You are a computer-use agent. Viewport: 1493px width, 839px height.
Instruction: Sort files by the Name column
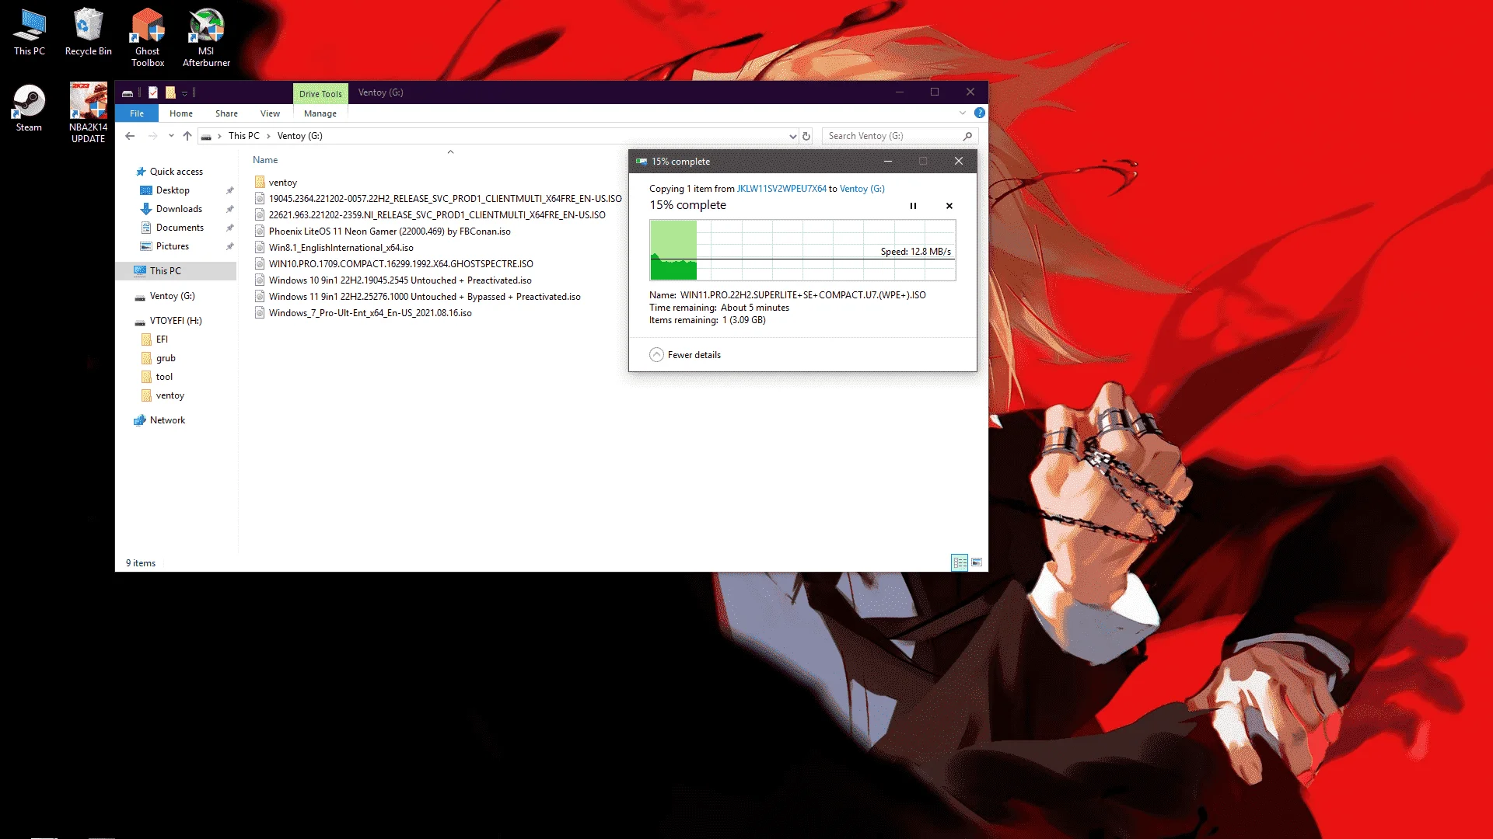pyautogui.click(x=265, y=160)
